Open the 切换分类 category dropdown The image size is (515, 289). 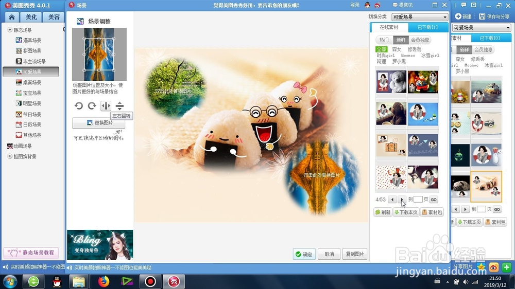[x=420, y=17]
